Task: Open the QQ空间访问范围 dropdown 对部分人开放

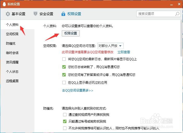Action: [111, 46]
